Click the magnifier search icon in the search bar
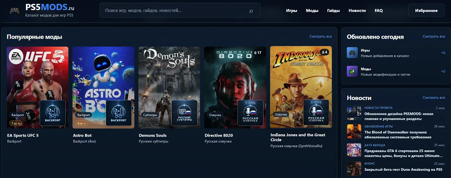The image size is (451, 178). [x=251, y=11]
